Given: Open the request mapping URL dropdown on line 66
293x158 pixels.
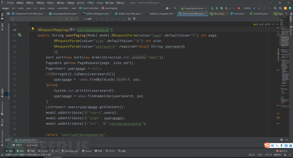Looking at the screenshot, I should point(72,29).
